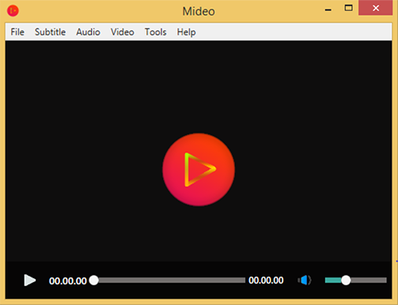Image resolution: width=398 pixels, height=305 pixels.
Task: Click the Mideo app icon in title bar
Action: (x=13, y=11)
